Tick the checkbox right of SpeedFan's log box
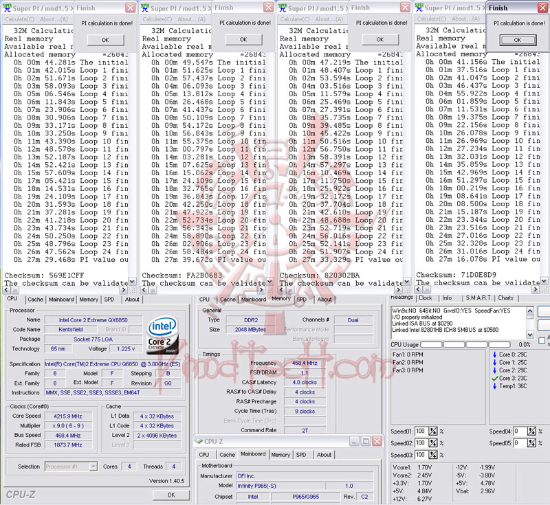The width and height of the screenshot is (550, 505). [x=542, y=340]
